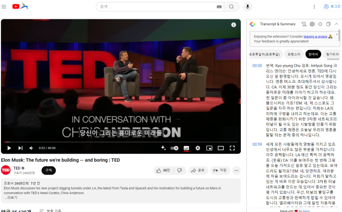Dislike the video
Viewport: 342px width, 212px height.
click(180, 171)
